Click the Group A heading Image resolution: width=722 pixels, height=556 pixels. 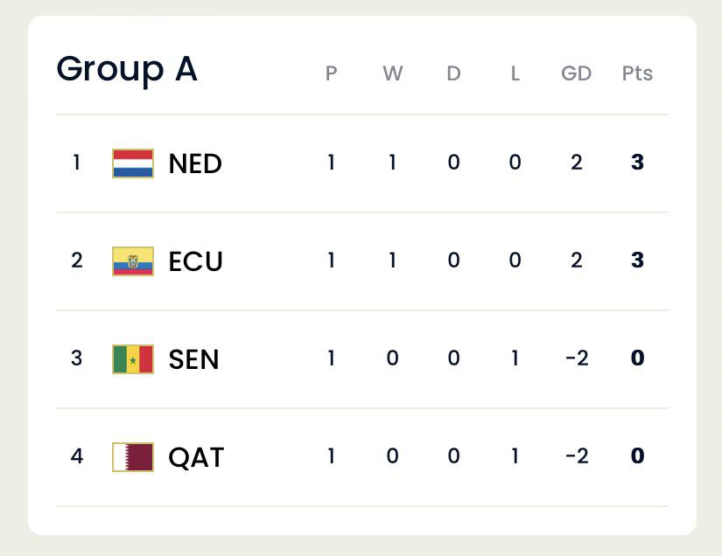[x=127, y=69]
